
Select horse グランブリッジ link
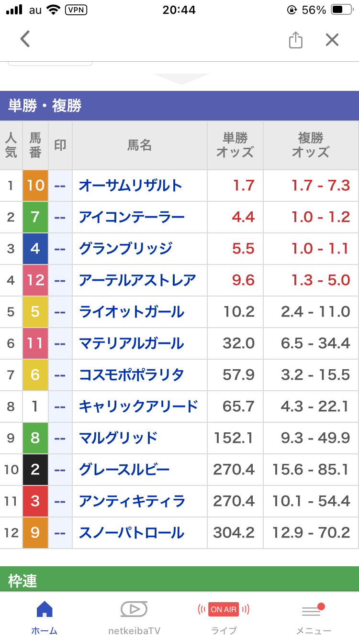click(125, 249)
